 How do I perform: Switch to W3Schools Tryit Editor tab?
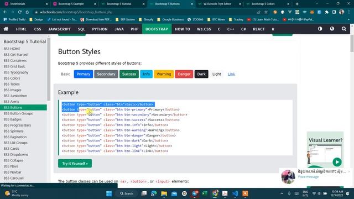[x=219, y=4]
